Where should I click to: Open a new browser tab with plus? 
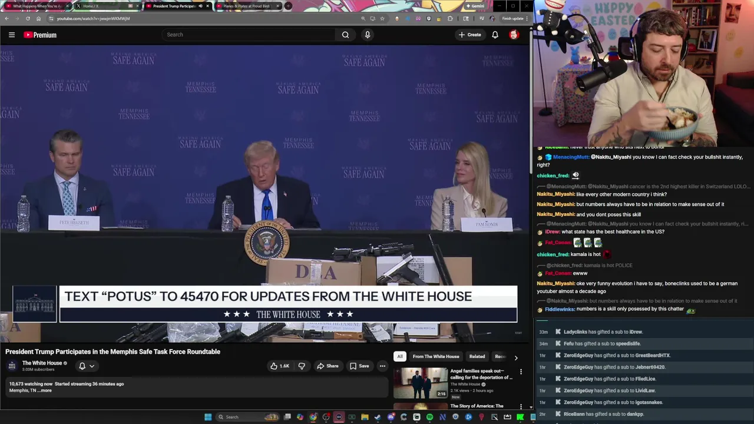288,6
